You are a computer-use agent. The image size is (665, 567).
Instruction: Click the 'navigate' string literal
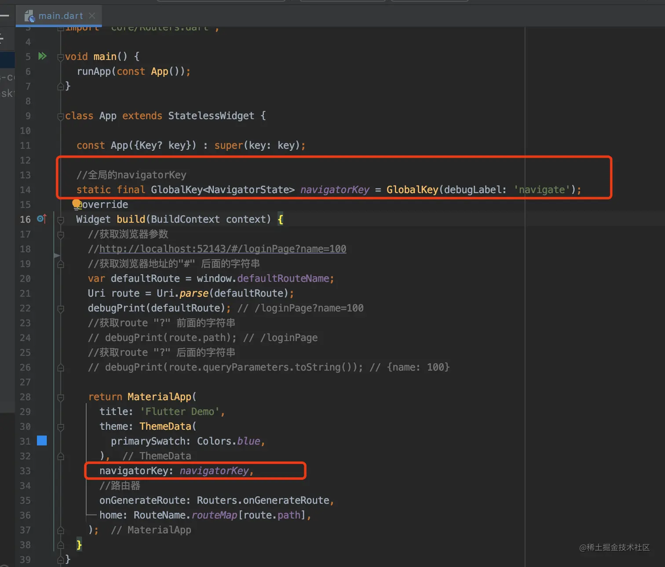point(542,190)
